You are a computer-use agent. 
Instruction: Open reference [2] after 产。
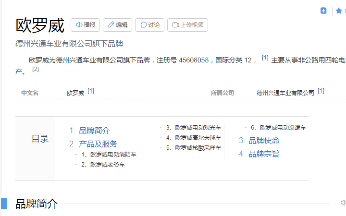(x=36, y=69)
